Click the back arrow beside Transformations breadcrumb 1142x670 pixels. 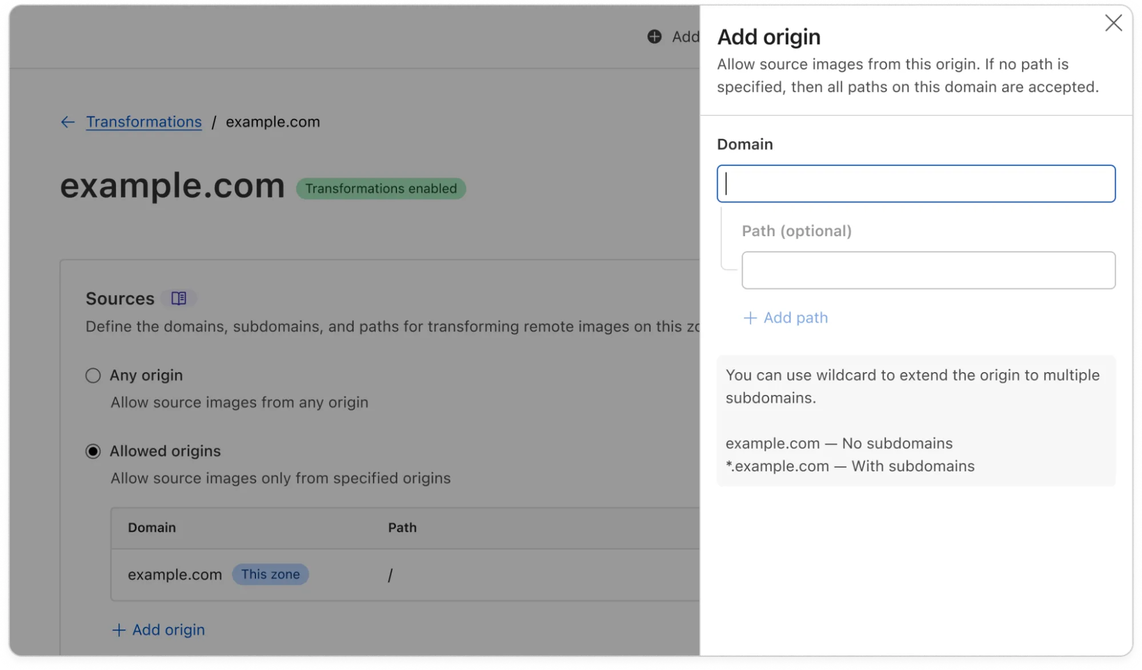pyautogui.click(x=67, y=122)
